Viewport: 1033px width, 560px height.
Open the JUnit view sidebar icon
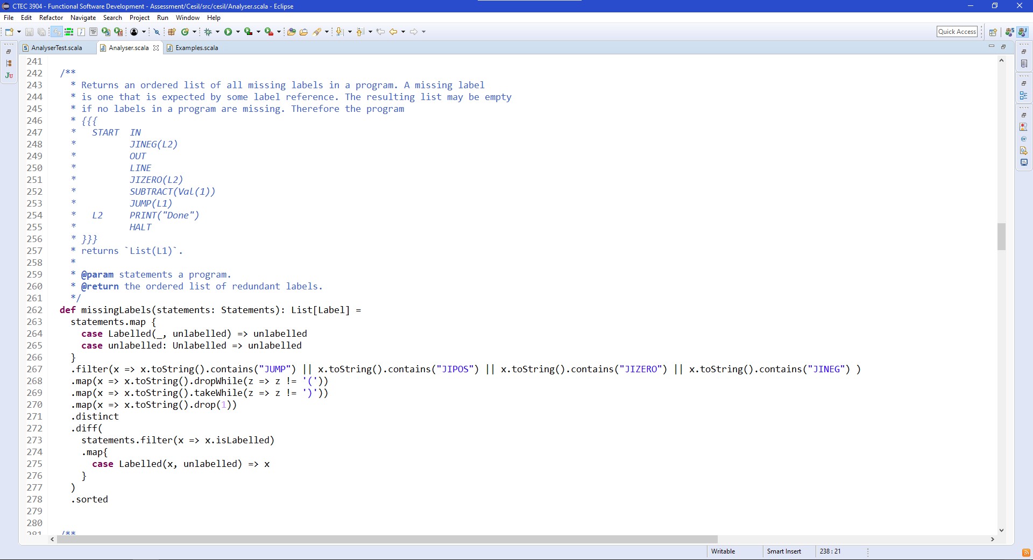[x=9, y=75]
